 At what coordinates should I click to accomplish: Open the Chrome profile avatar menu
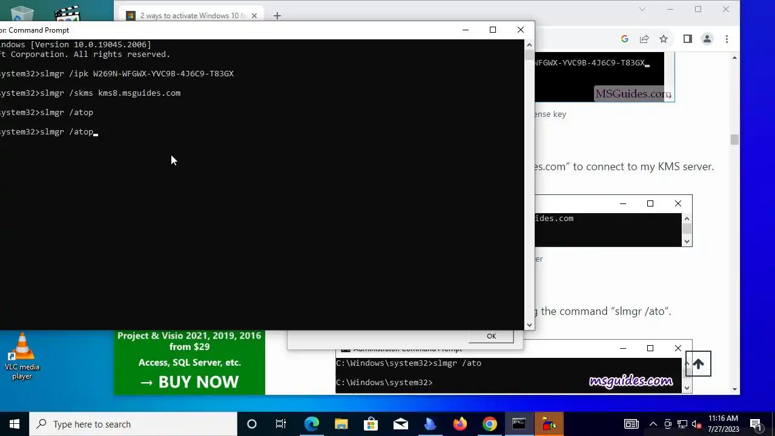tap(707, 39)
